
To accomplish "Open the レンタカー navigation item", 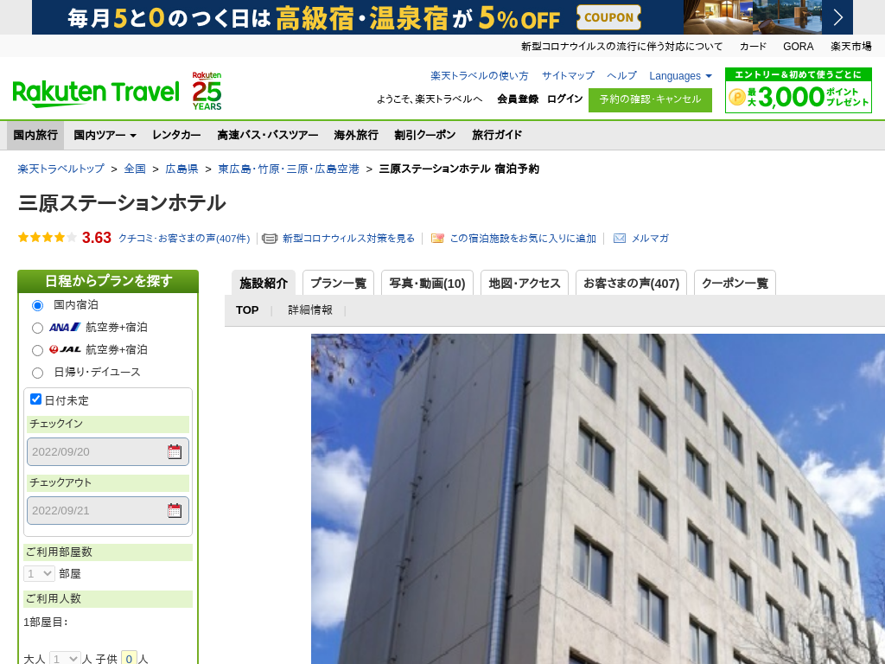I will tap(176, 135).
